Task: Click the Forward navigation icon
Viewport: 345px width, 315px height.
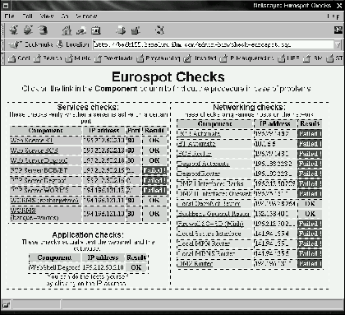Action: [28, 30]
